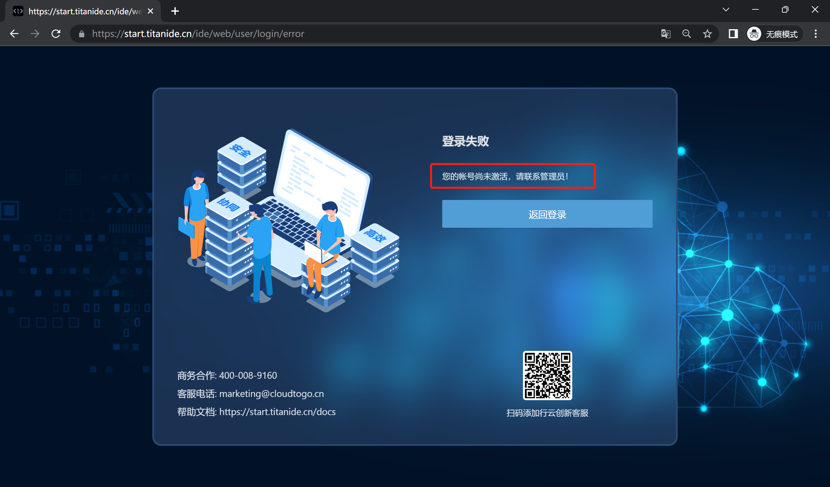The height and width of the screenshot is (487, 830).
Task: Click the zoom magnifier icon
Action: (686, 34)
